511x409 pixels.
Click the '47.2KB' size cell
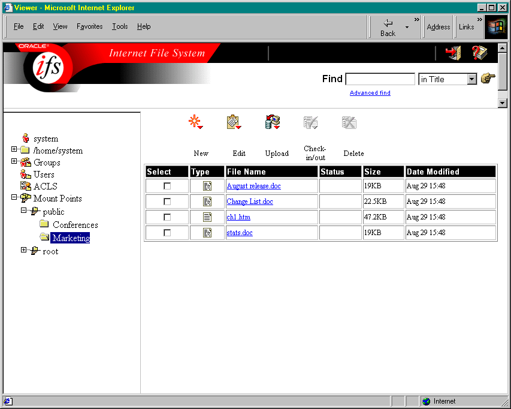pos(383,217)
